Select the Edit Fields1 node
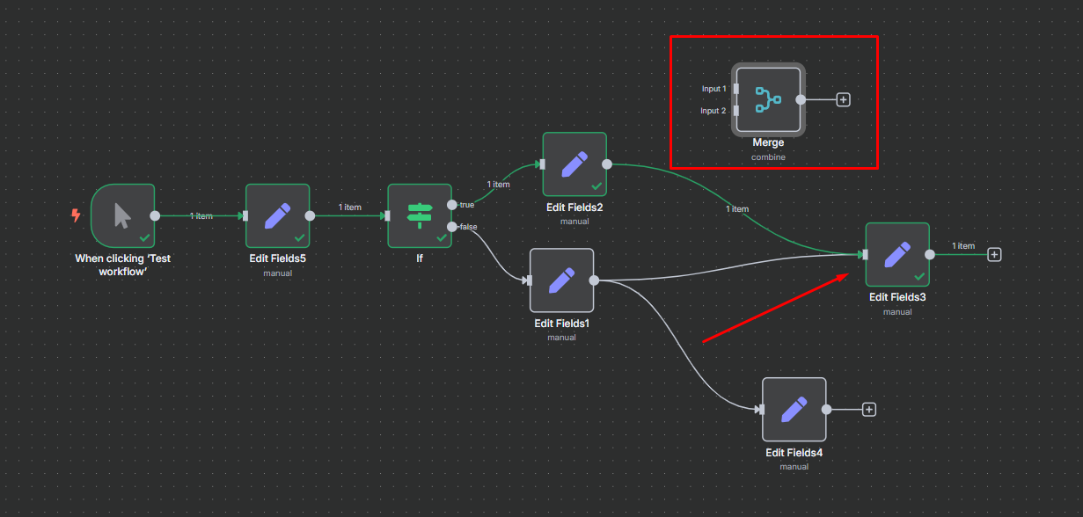The width and height of the screenshot is (1083, 517). click(x=561, y=280)
